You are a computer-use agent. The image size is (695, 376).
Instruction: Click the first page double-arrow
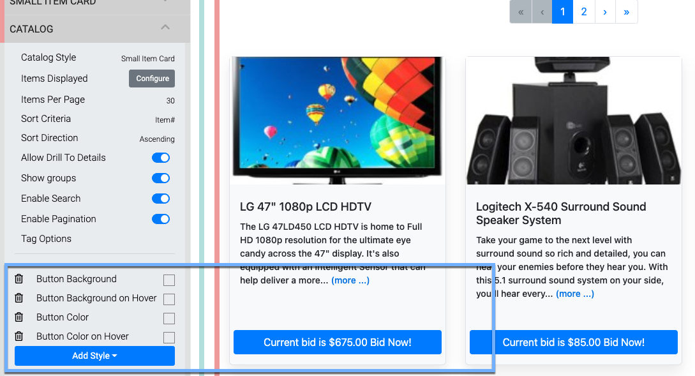point(521,12)
